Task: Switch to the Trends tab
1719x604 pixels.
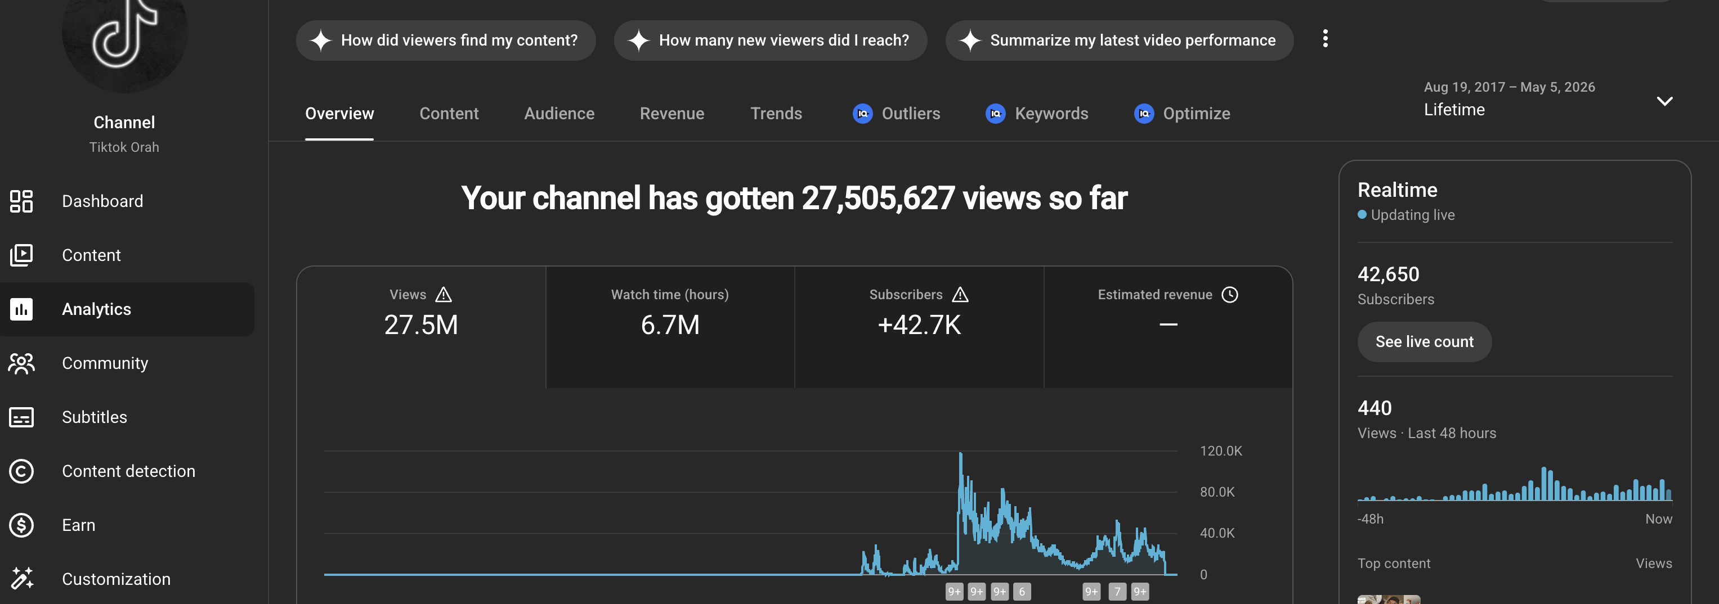Action: (x=776, y=114)
